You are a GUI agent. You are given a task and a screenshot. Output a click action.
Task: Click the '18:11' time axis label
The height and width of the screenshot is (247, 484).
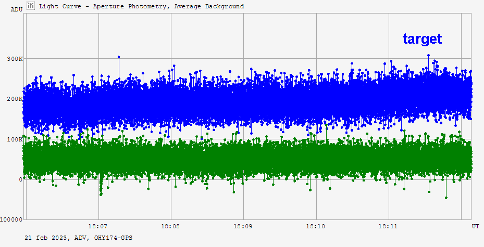(388, 226)
